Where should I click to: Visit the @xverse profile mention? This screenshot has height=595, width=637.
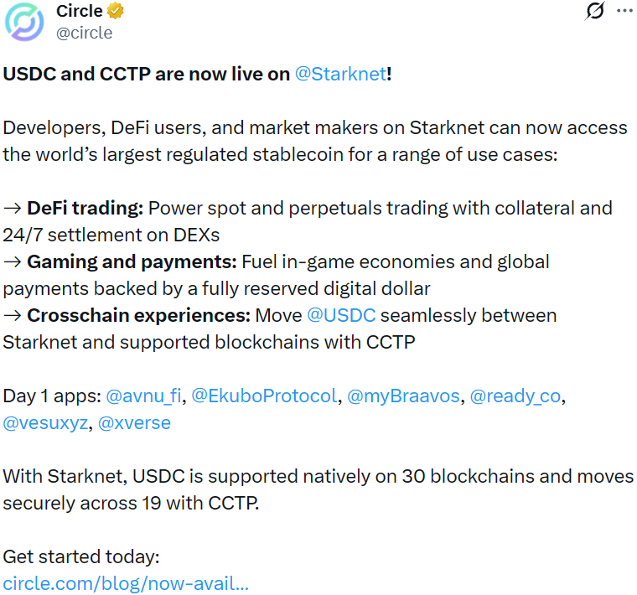tap(134, 422)
